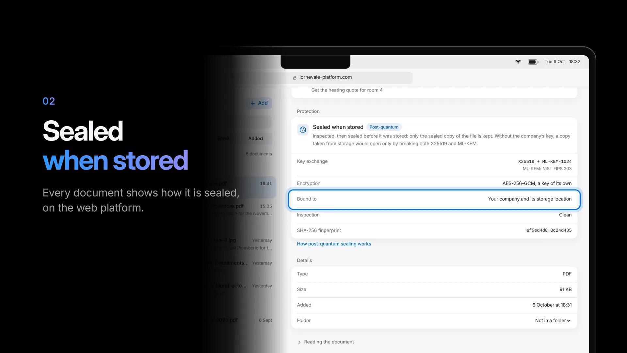The height and width of the screenshot is (353, 627).
Task: Click the 'SHA-256 fingerprint' label
Action: (x=319, y=230)
